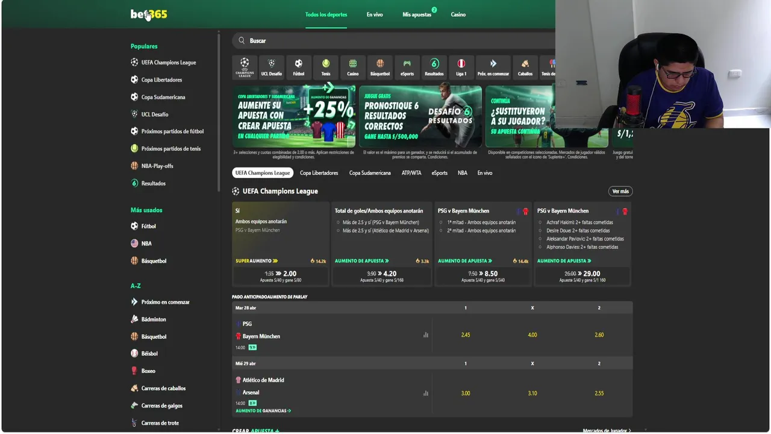This screenshot has height=434, width=771.
Task: Open Próximos partidos de tenis in sidebar
Action: tap(166, 148)
